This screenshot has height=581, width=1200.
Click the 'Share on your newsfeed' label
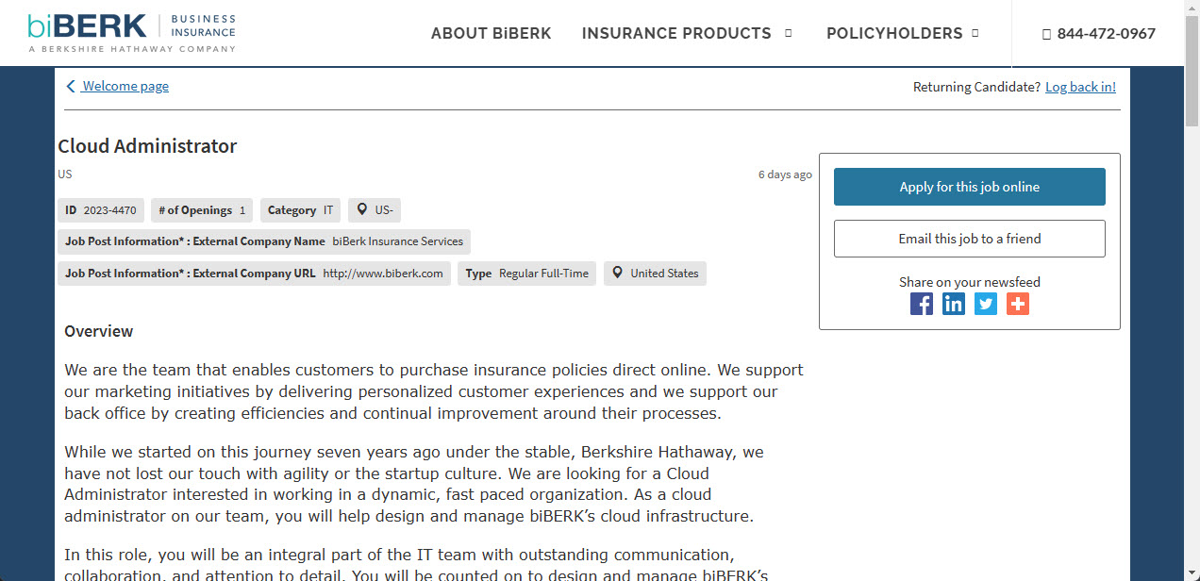click(x=970, y=282)
